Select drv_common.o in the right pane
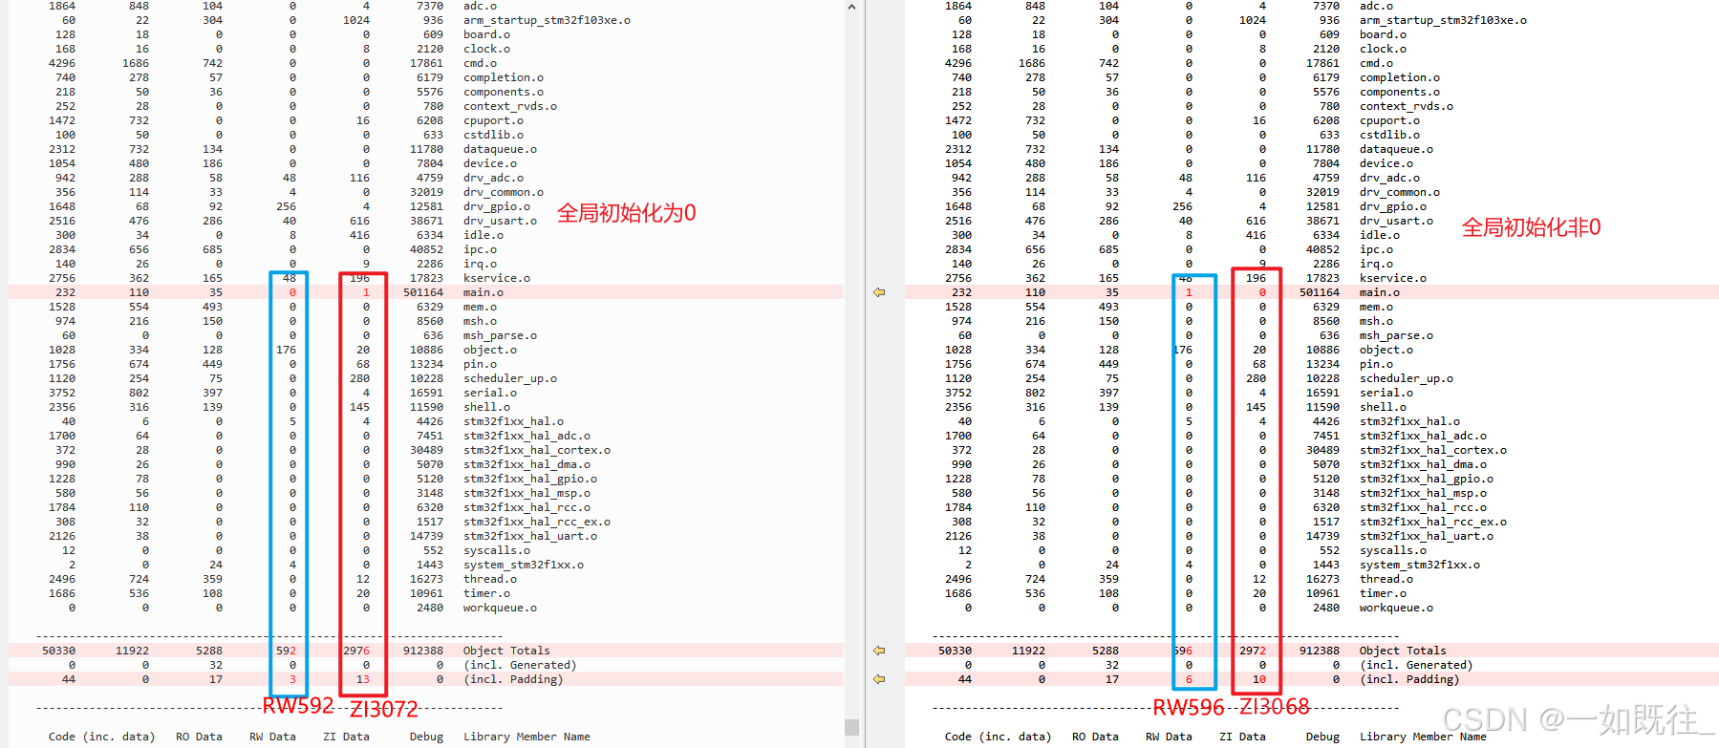The width and height of the screenshot is (1719, 748). pyautogui.click(x=1400, y=192)
